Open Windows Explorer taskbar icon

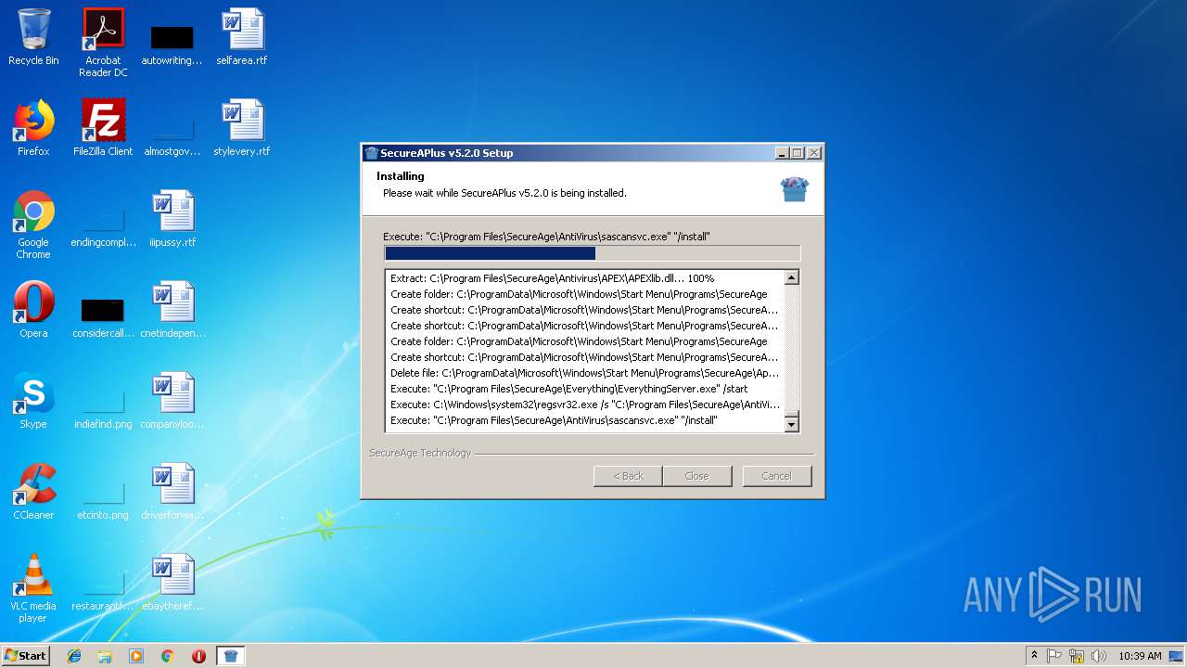pyautogui.click(x=105, y=656)
